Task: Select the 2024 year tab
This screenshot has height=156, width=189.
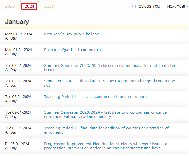Action: coord(29,6)
